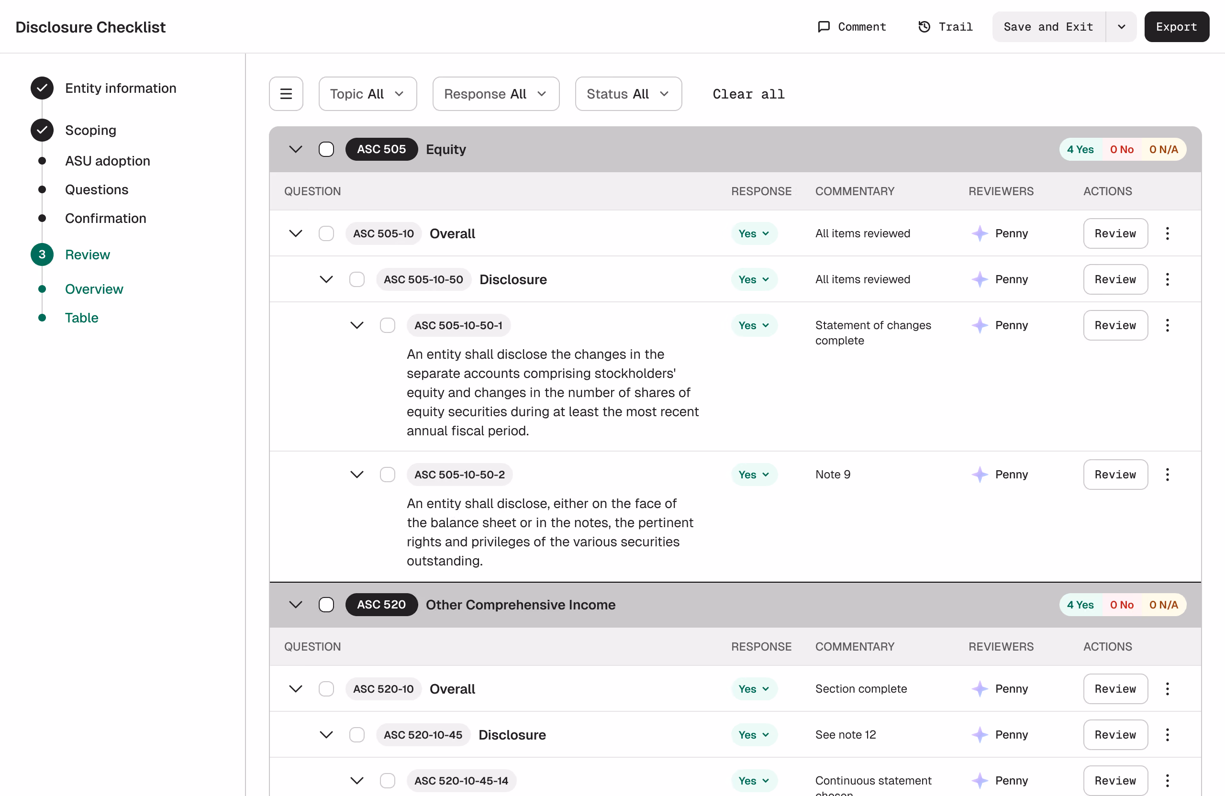
Task: Click the Penny sparkle icon in the ASC 520-10 row
Action: tap(980, 689)
